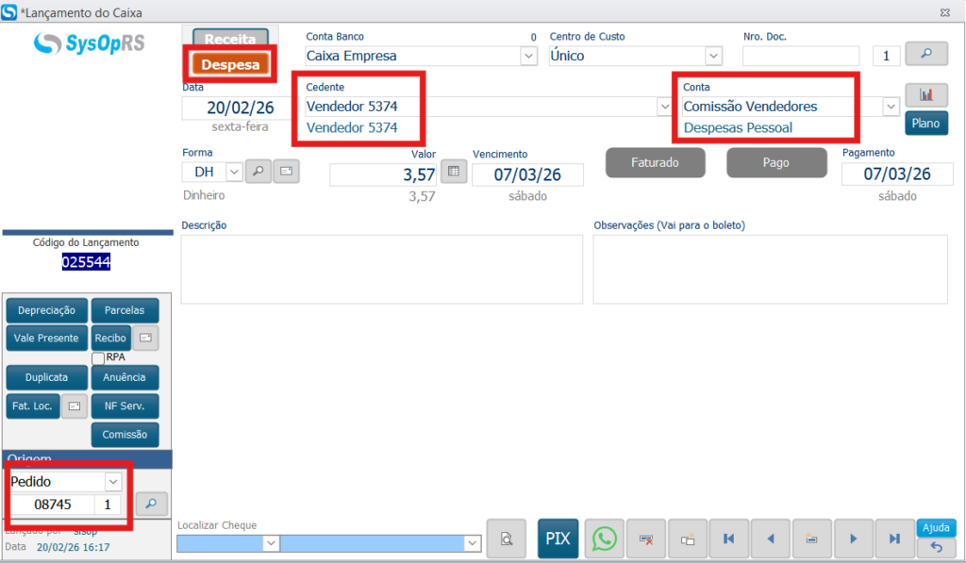
Task: Jump to the last record
Action: [894, 539]
